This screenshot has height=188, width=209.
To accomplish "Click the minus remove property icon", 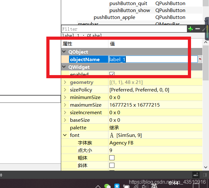I will click(x=198, y=29).
